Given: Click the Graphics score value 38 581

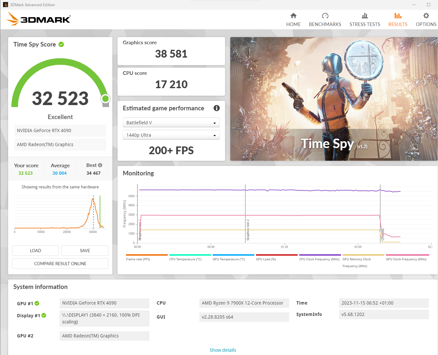Looking at the screenshot, I should tap(171, 54).
